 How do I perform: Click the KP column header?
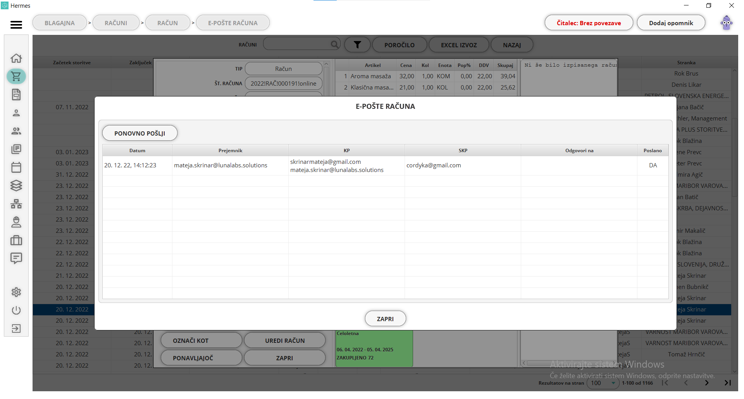coord(346,150)
